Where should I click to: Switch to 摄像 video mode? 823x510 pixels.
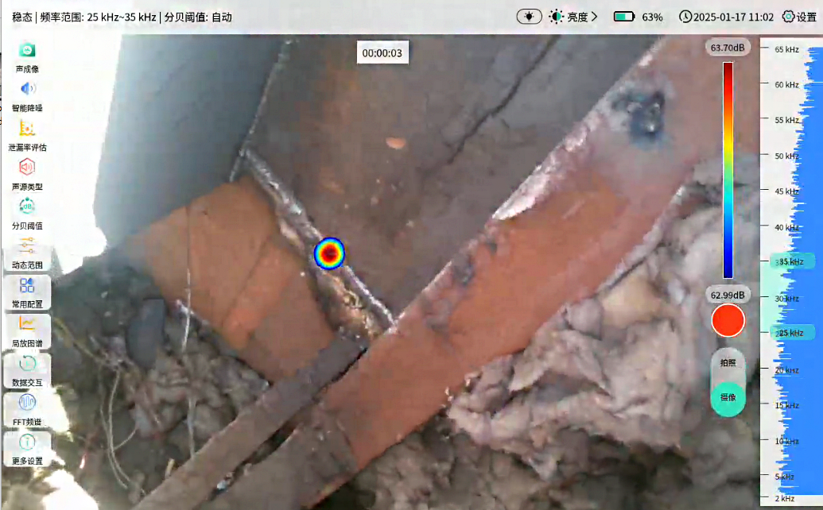point(728,397)
